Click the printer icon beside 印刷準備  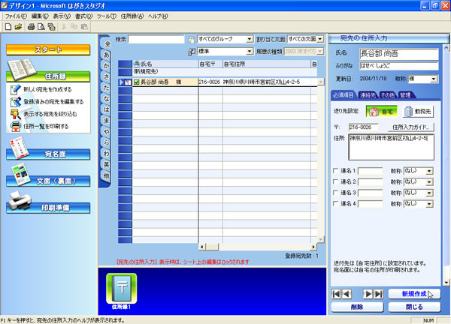pyautogui.click(x=20, y=200)
